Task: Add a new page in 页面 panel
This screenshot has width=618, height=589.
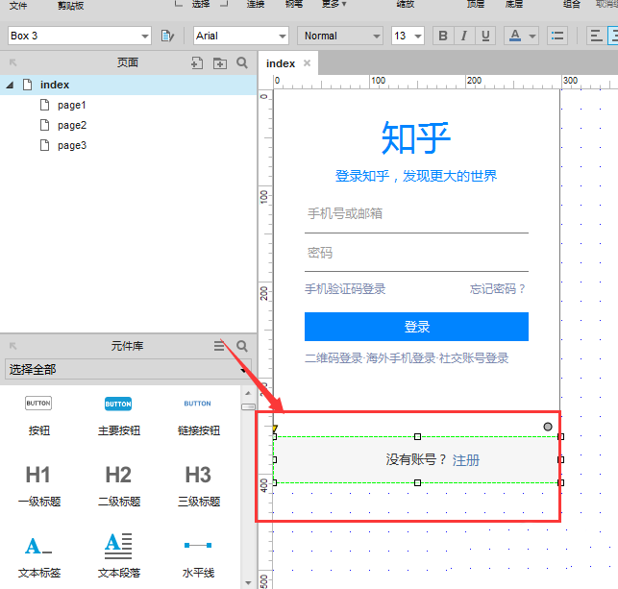Action: click(x=197, y=62)
